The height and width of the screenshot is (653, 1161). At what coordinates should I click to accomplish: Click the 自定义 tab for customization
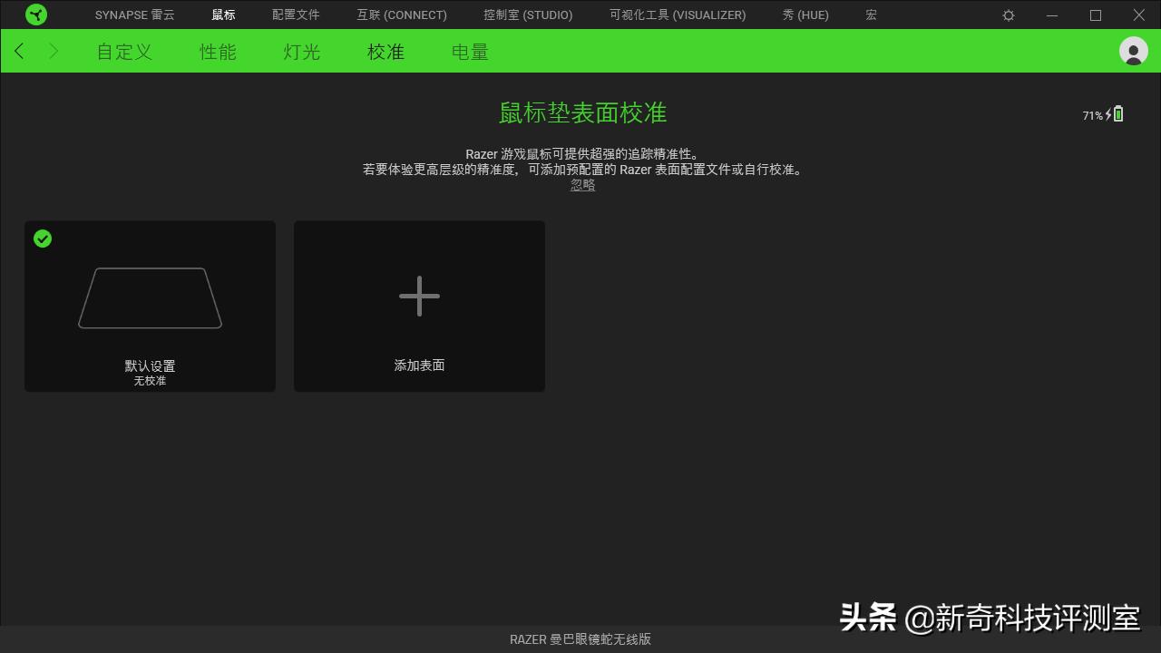click(123, 52)
